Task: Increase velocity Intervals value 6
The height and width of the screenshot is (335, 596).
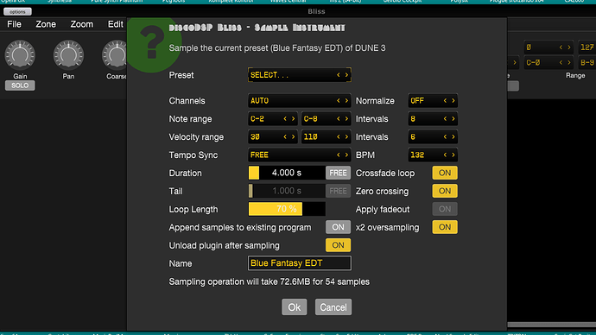Action: 453,137
